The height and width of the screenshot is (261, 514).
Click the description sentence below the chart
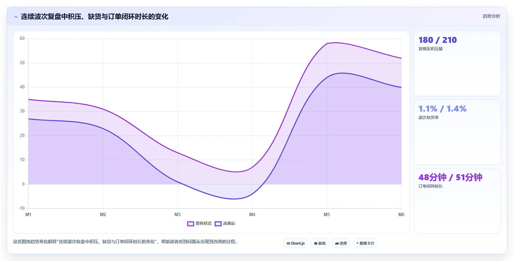tap(125, 242)
